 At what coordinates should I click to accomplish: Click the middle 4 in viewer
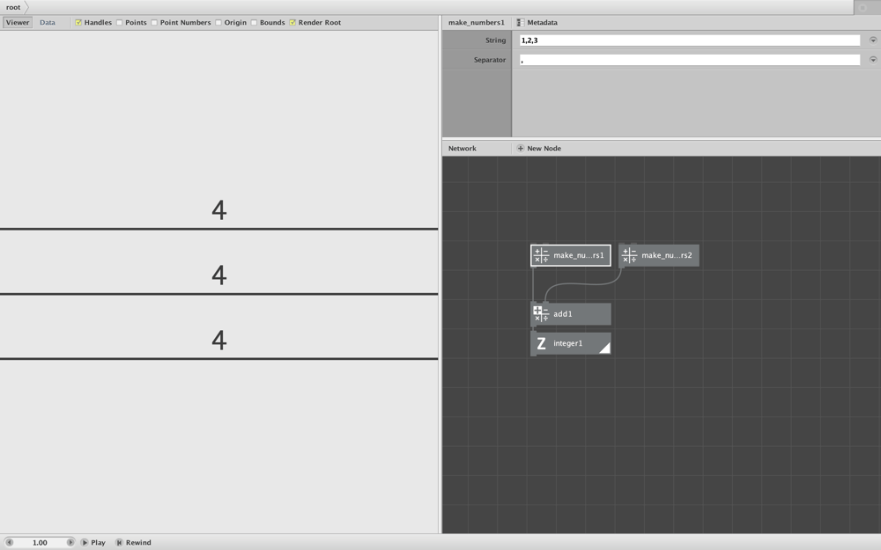[219, 275]
